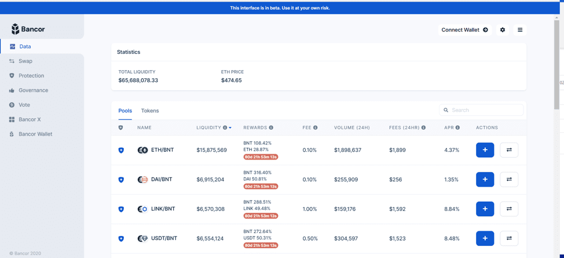This screenshot has width=564, height=258.
Task: Click the Rewards column info icon
Action: click(271, 128)
